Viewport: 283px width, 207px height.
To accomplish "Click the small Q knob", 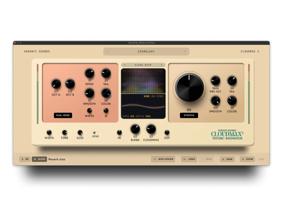I will [106, 111].
